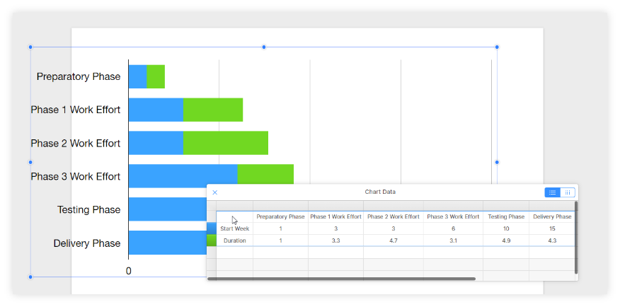Select the Delivery Phase column header

(552, 216)
